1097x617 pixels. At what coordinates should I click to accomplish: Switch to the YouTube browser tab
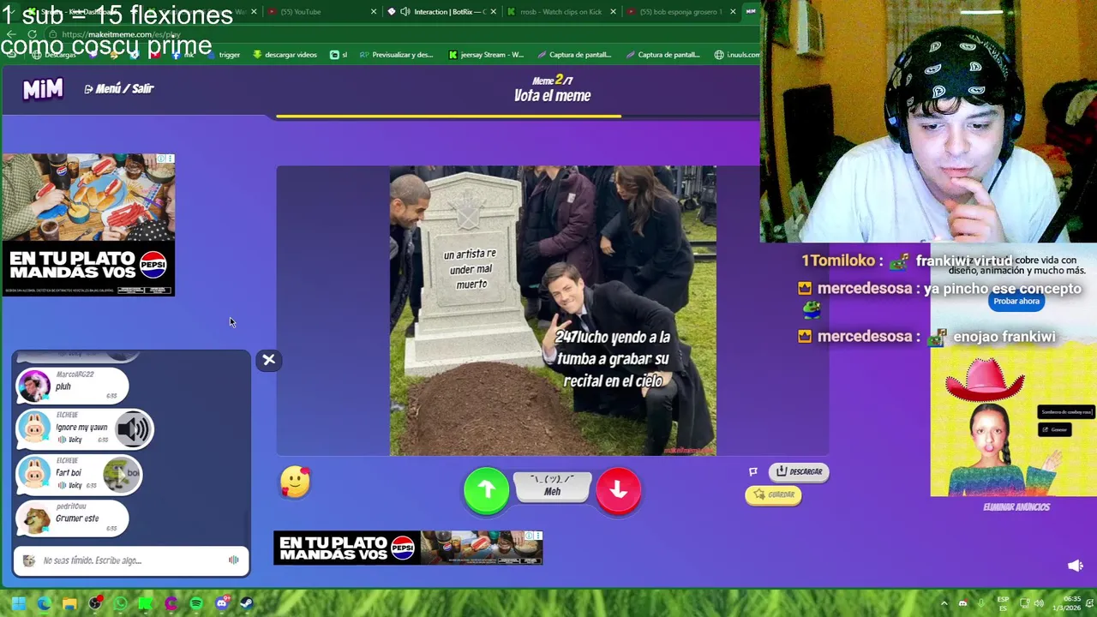pos(319,11)
